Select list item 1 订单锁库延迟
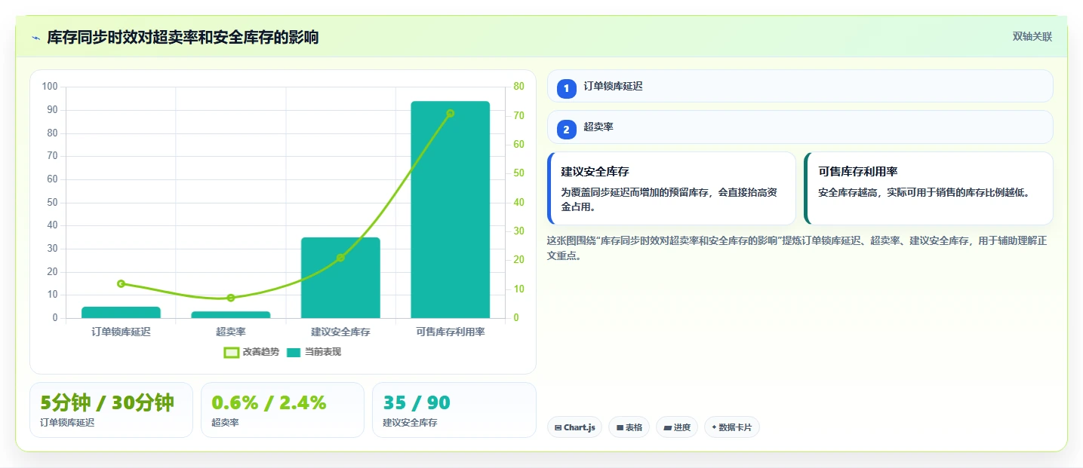This screenshot has width=1083, height=468. pyautogui.click(x=800, y=86)
